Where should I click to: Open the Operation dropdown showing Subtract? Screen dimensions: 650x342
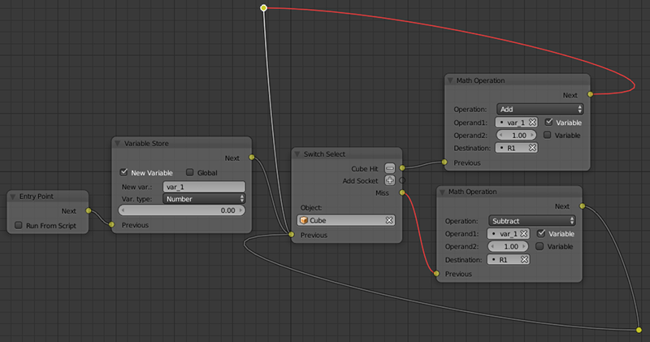click(x=531, y=220)
